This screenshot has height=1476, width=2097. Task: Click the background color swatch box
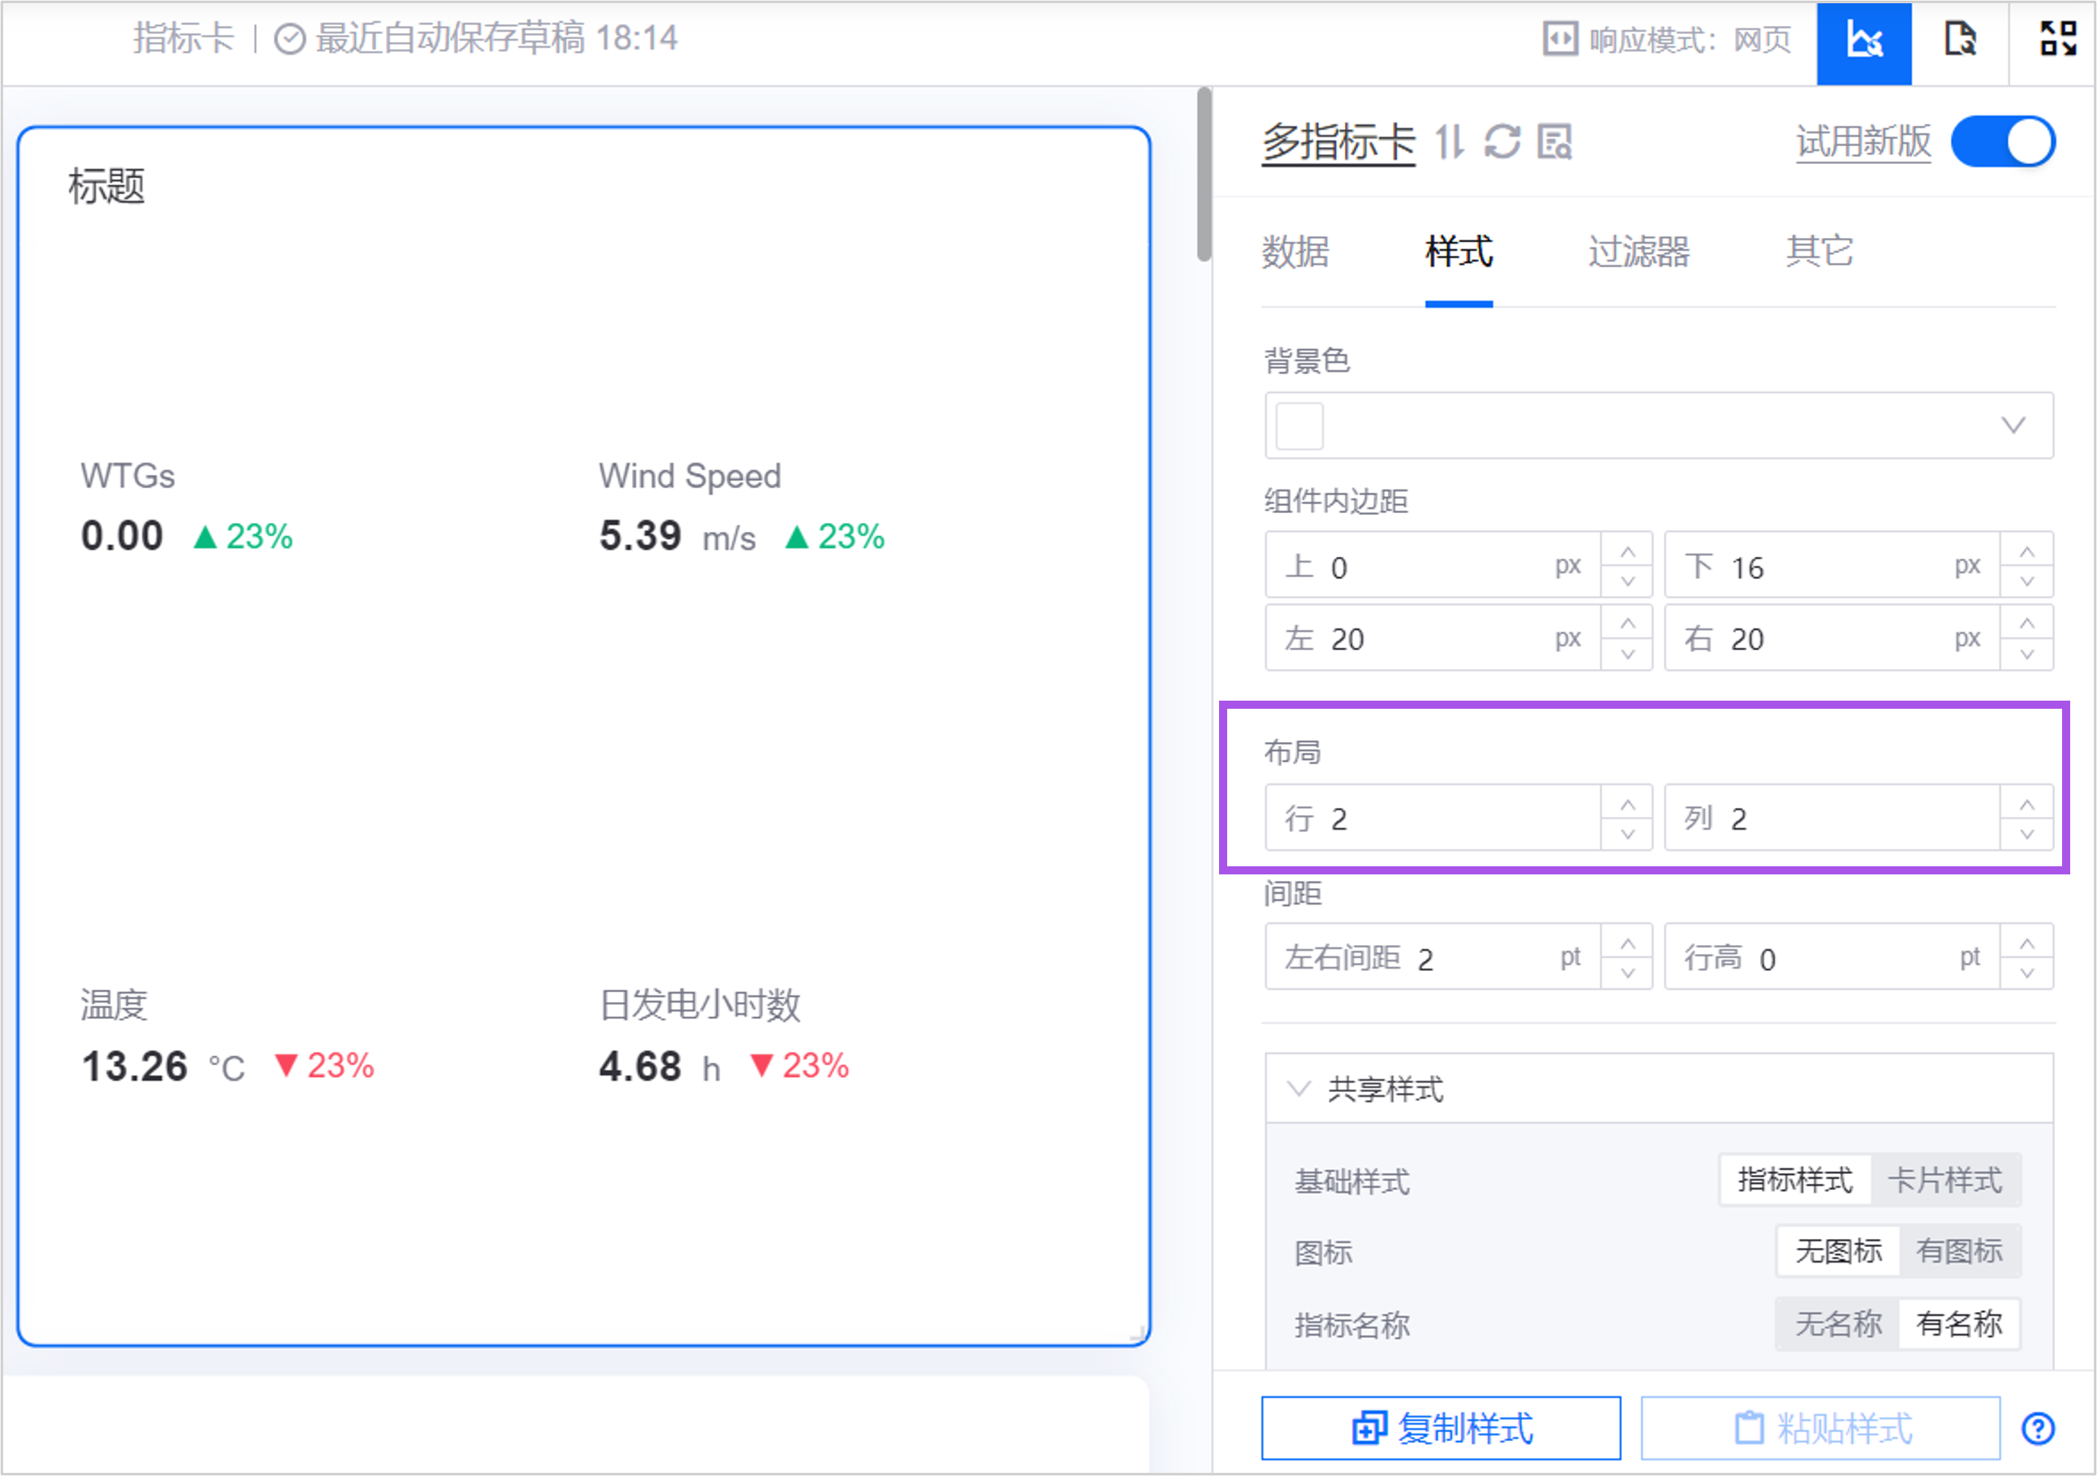point(1299,425)
